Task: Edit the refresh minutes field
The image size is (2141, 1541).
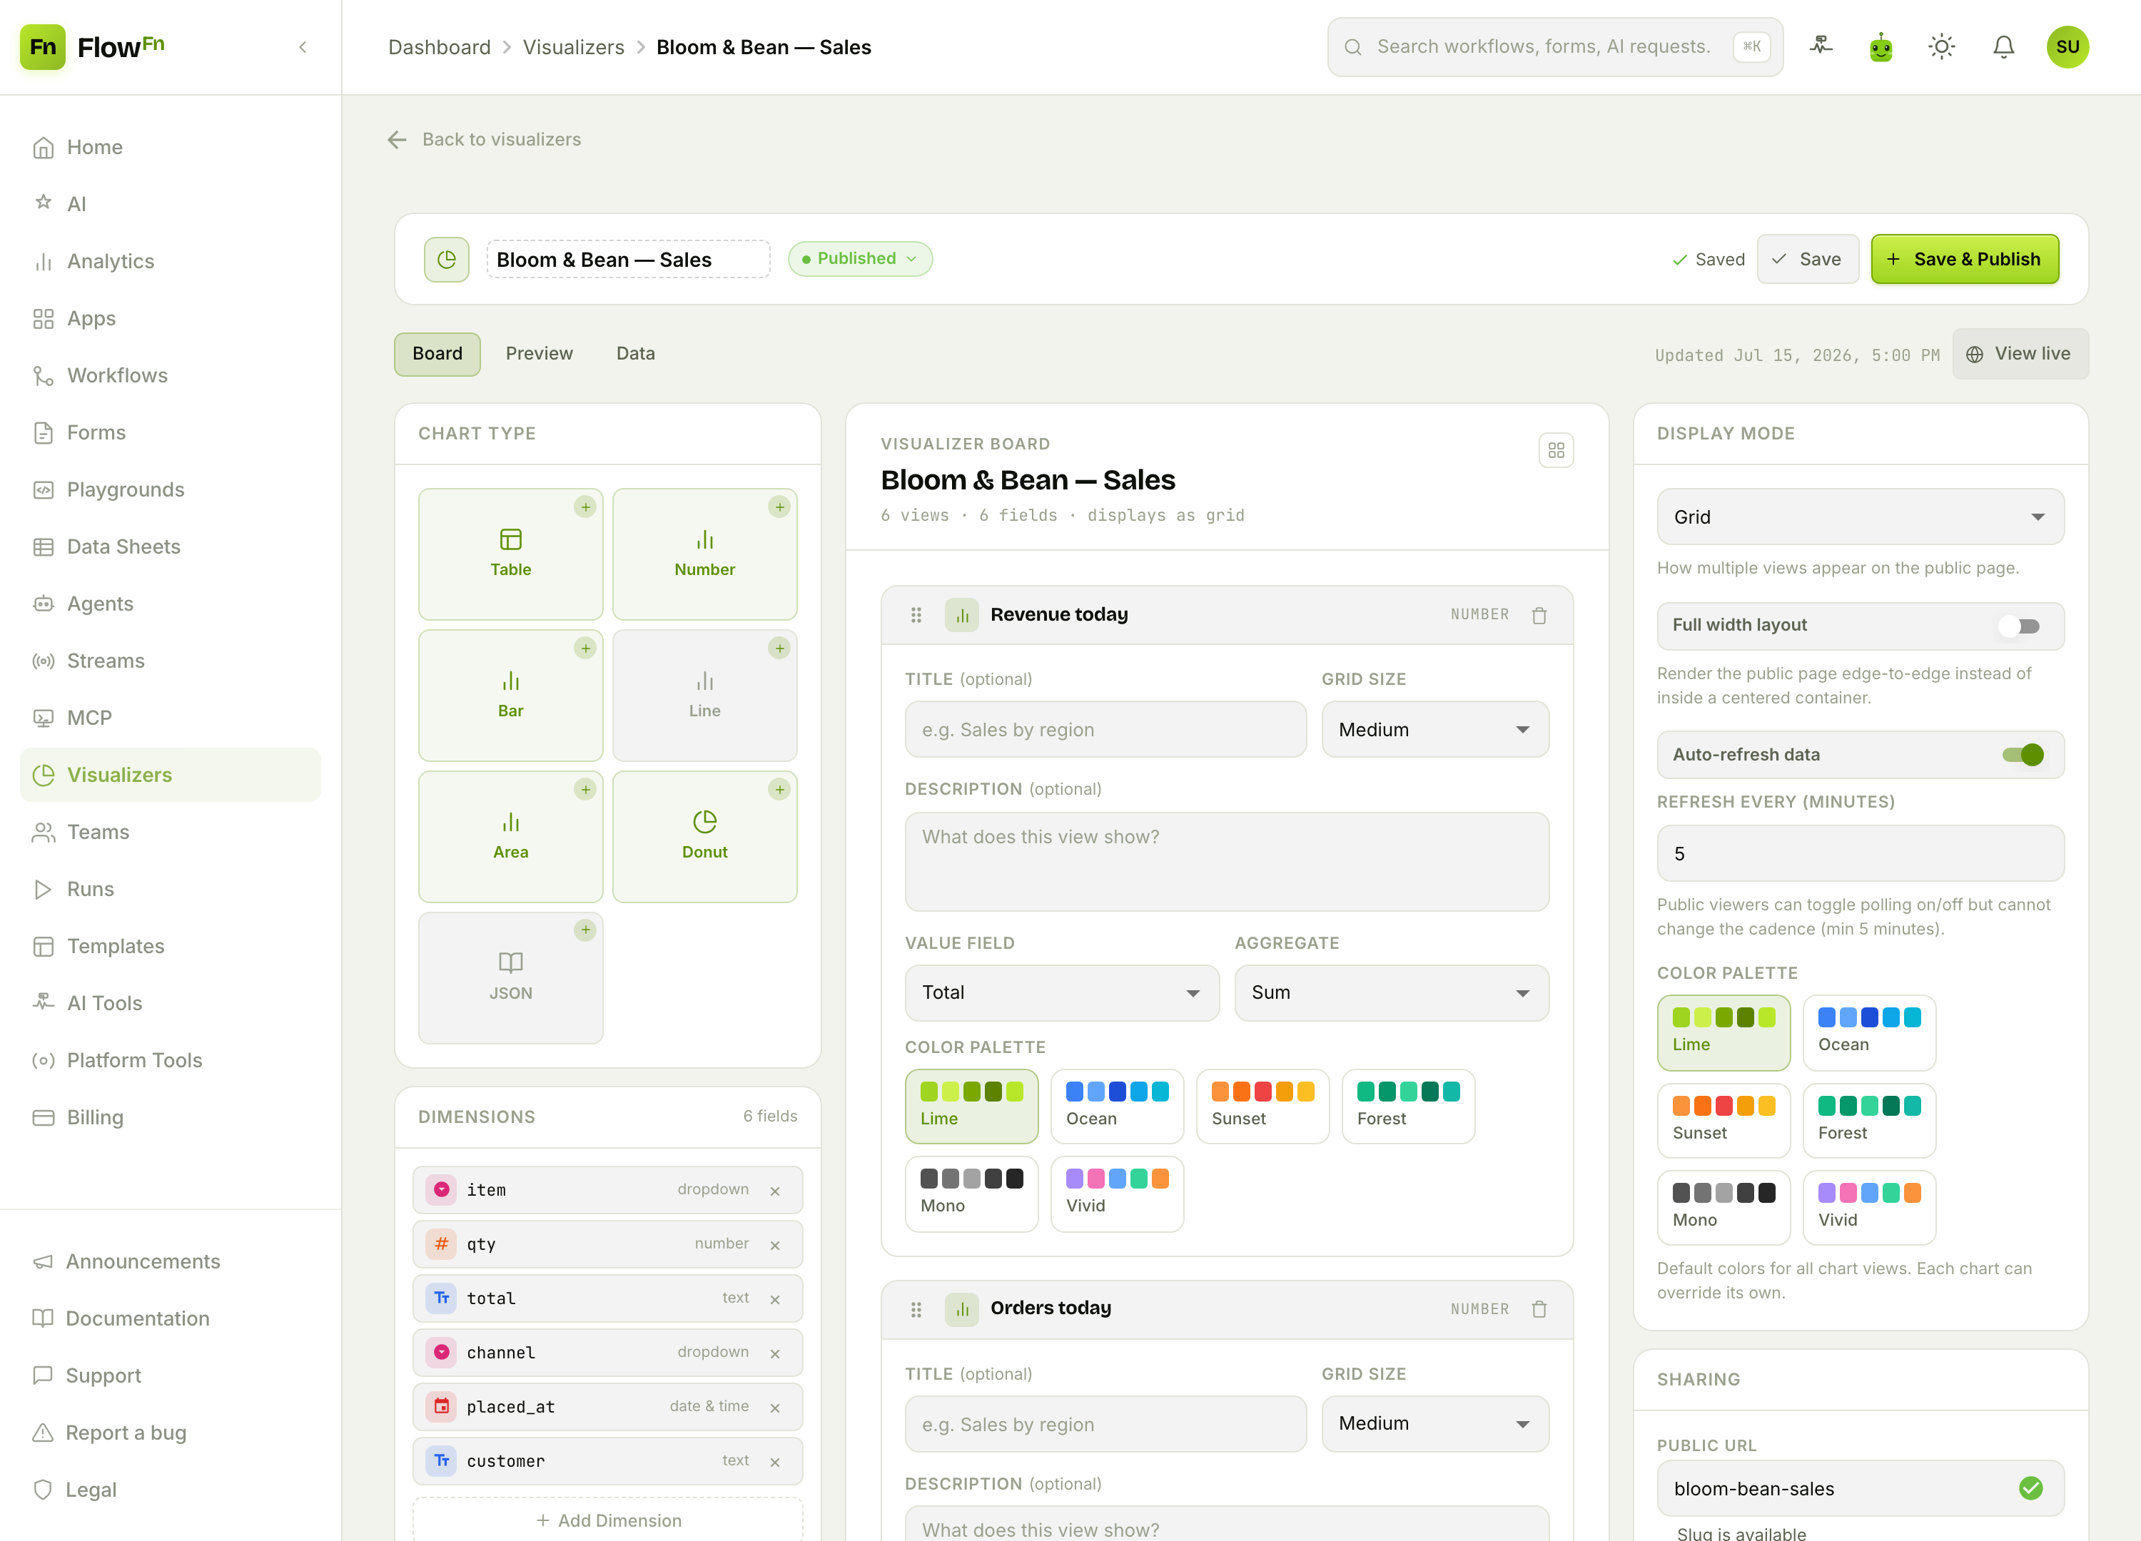Action: [x=1860, y=854]
